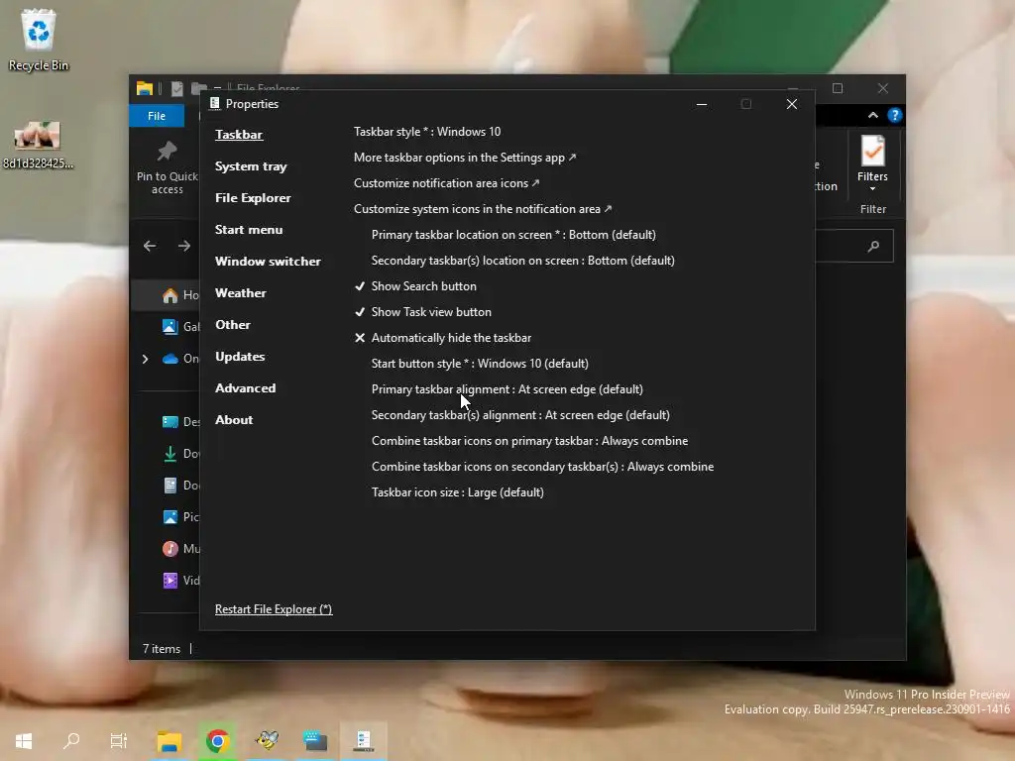Open Customize notification area icons link
This screenshot has height=761, width=1015.
click(447, 183)
